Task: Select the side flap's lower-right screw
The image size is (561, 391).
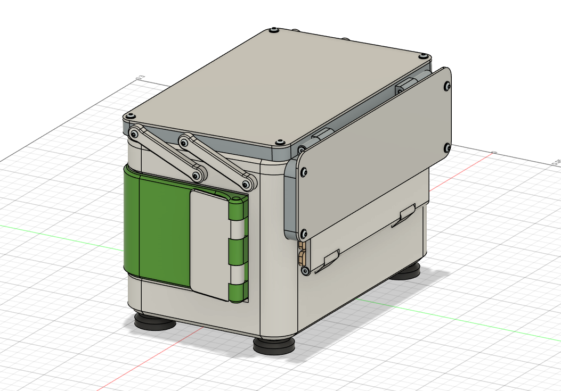Action: (447, 147)
